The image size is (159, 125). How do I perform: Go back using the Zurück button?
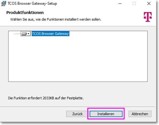pyautogui.click(x=77, y=114)
